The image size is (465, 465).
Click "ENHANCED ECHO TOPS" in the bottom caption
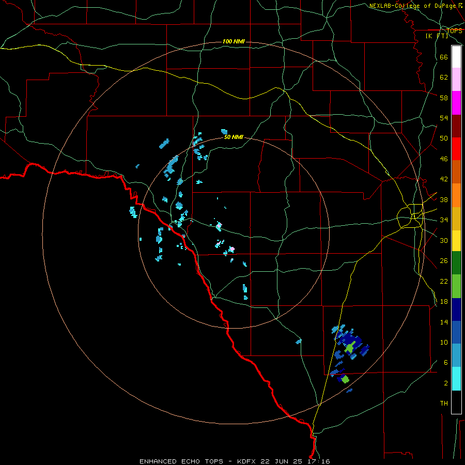181,461
